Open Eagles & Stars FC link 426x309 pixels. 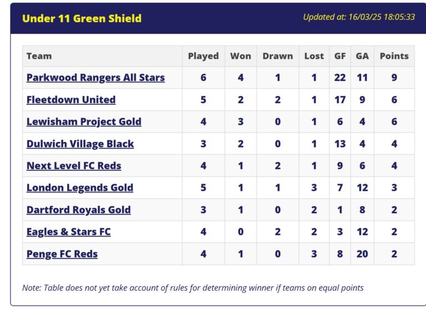[x=68, y=232]
